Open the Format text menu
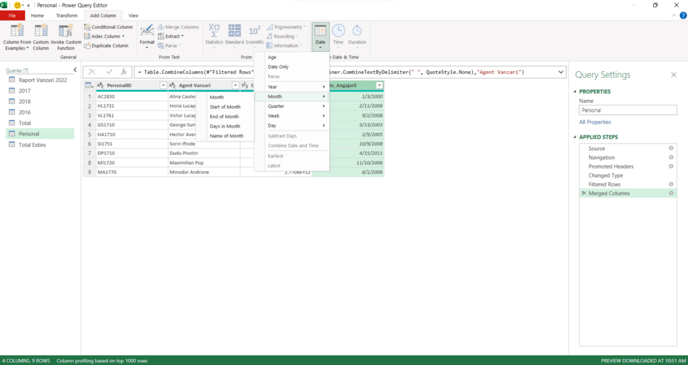Image resolution: width=688 pixels, height=365 pixels. 147,36
